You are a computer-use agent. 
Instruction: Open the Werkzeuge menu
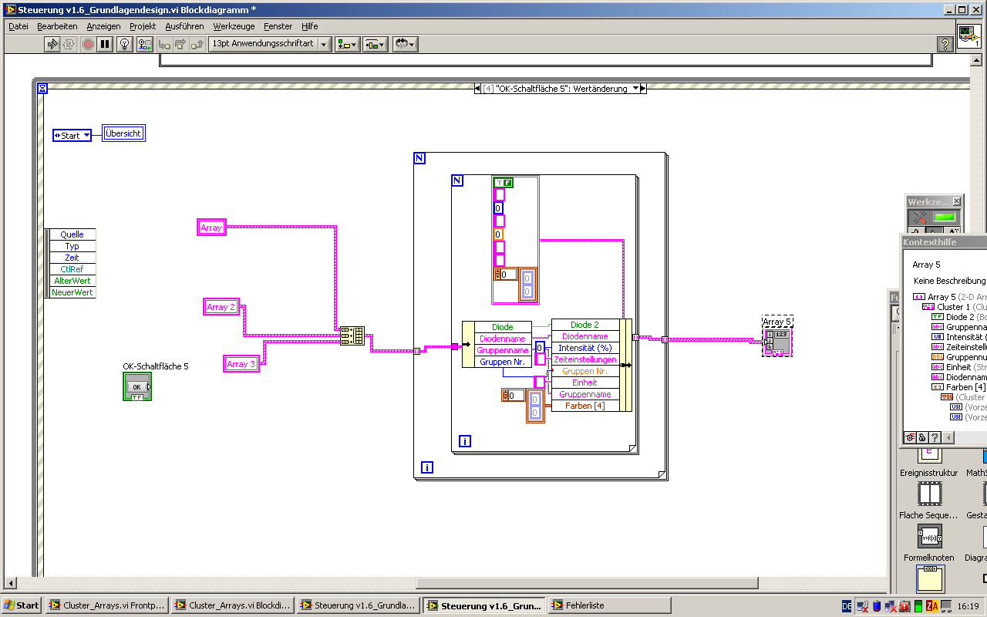coord(235,26)
